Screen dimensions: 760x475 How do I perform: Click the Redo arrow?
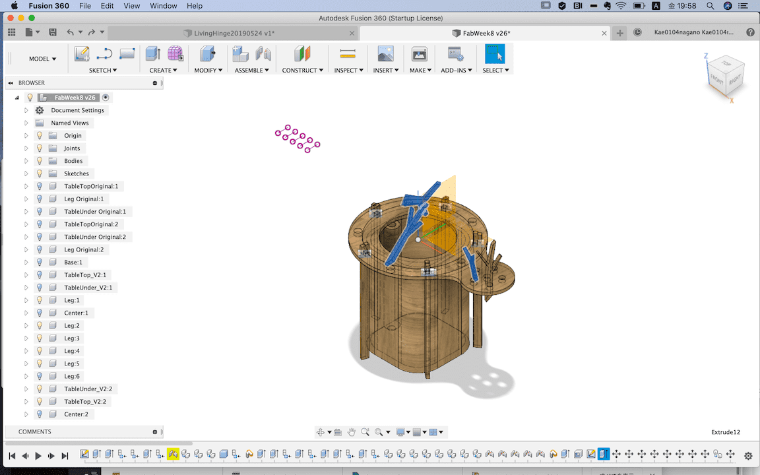coord(92,32)
